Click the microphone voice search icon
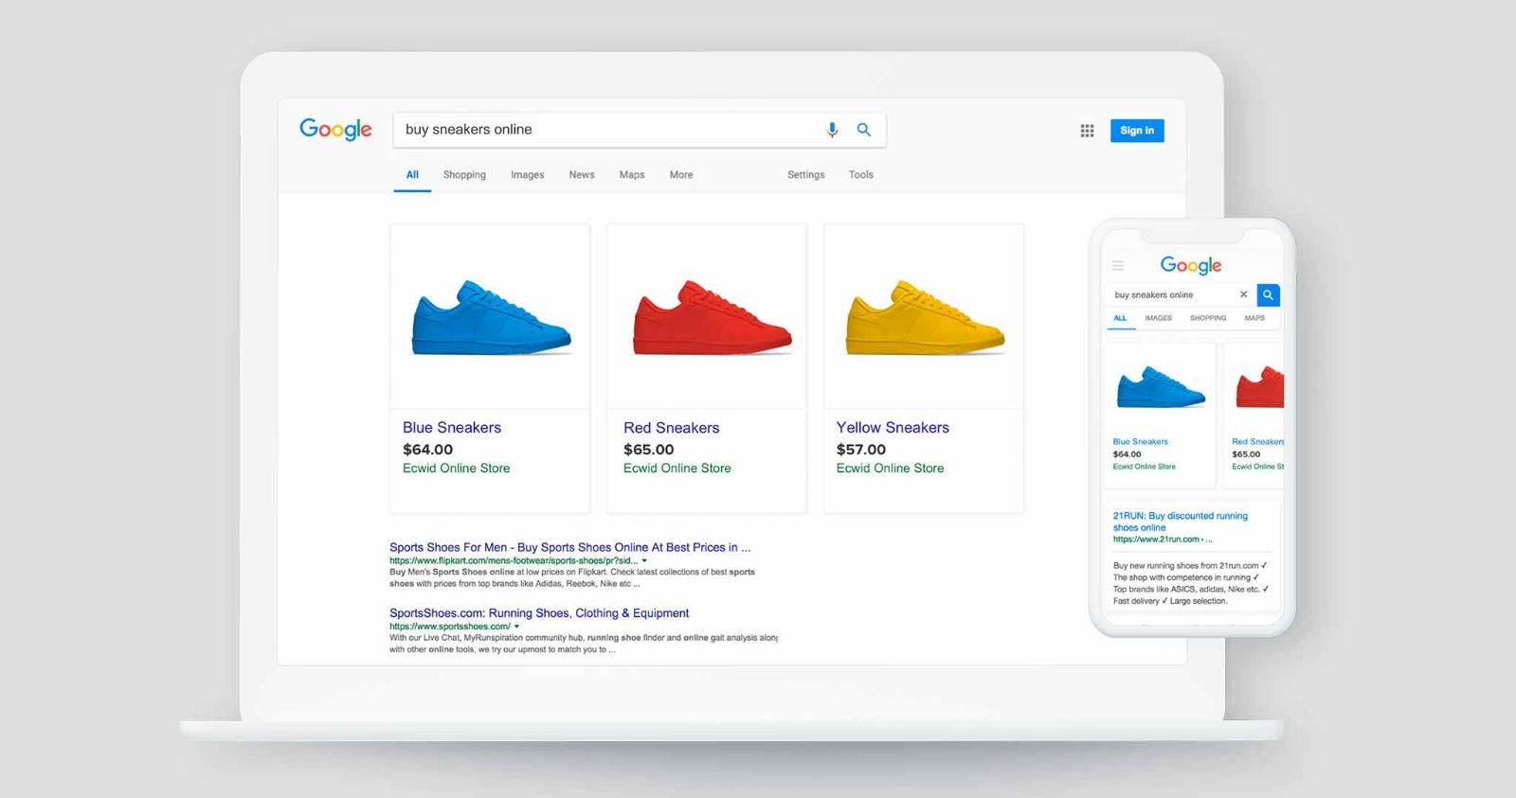The width and height of the screenshot is (1516, 798). [832, 130]
